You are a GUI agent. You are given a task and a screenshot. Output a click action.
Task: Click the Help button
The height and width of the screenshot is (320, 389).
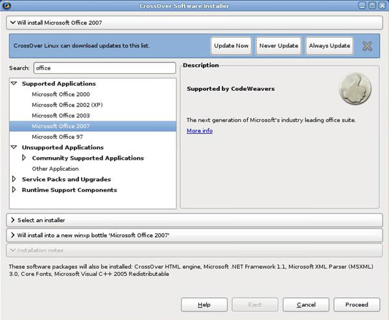(204, 304)
